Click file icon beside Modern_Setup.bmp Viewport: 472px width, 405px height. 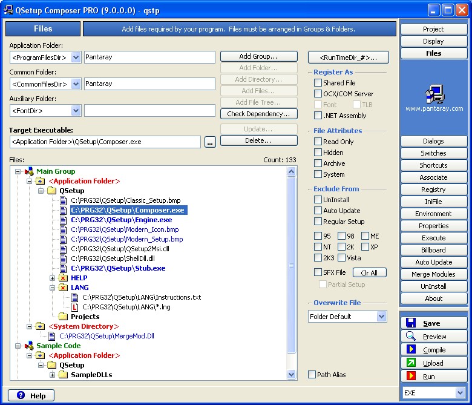click(x=63, y=239)
